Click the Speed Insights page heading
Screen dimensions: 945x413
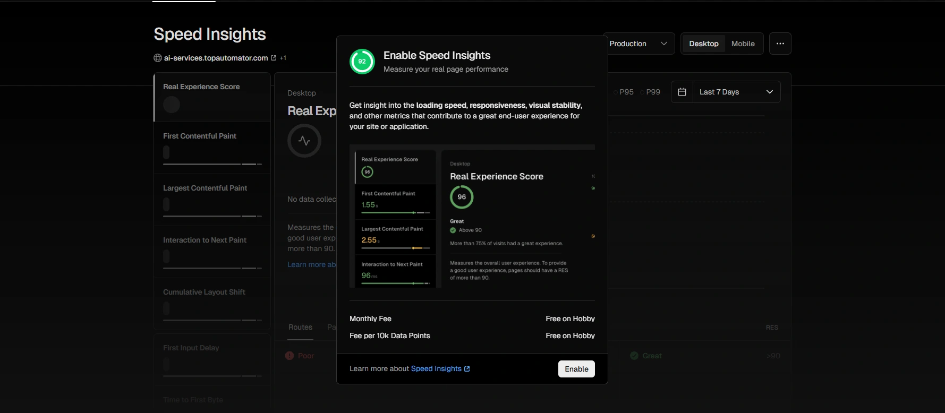click(x=210, y=35)
